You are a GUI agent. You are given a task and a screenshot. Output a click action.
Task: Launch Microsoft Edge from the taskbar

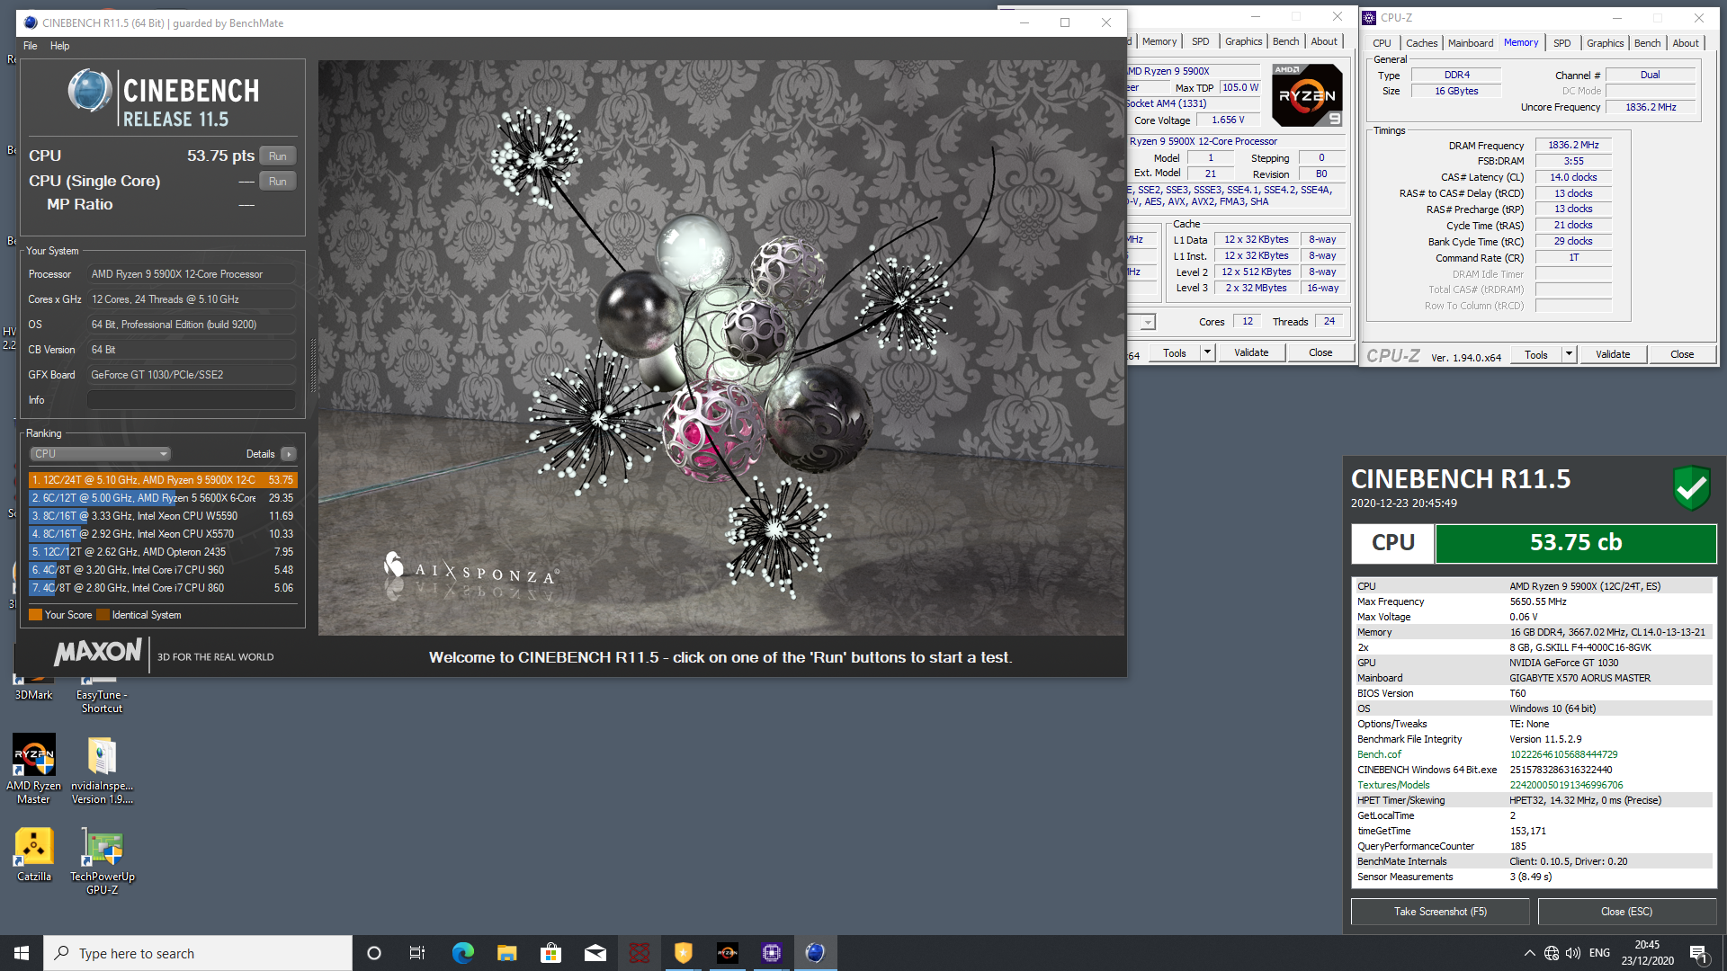pos(462,953)
